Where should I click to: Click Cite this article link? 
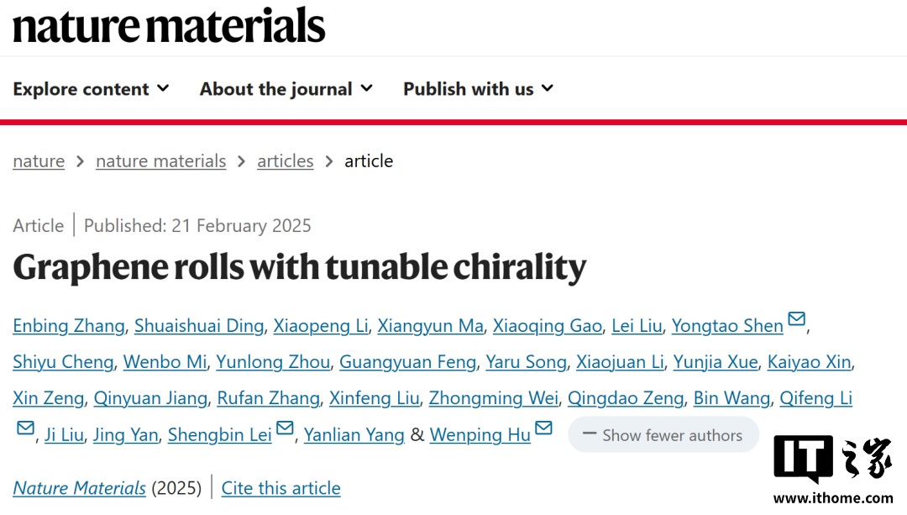tap(280, 488)
